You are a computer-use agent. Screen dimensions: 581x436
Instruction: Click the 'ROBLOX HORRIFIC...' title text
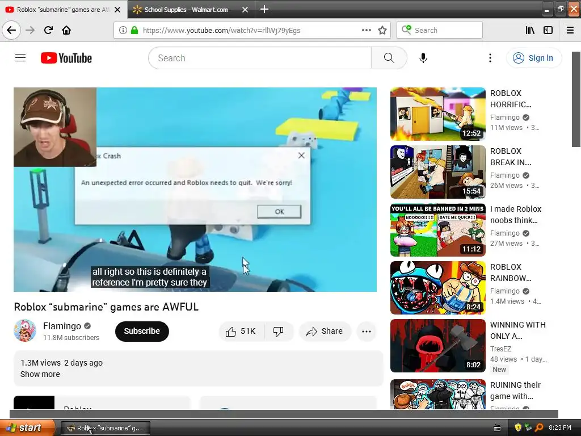[511, 99]
